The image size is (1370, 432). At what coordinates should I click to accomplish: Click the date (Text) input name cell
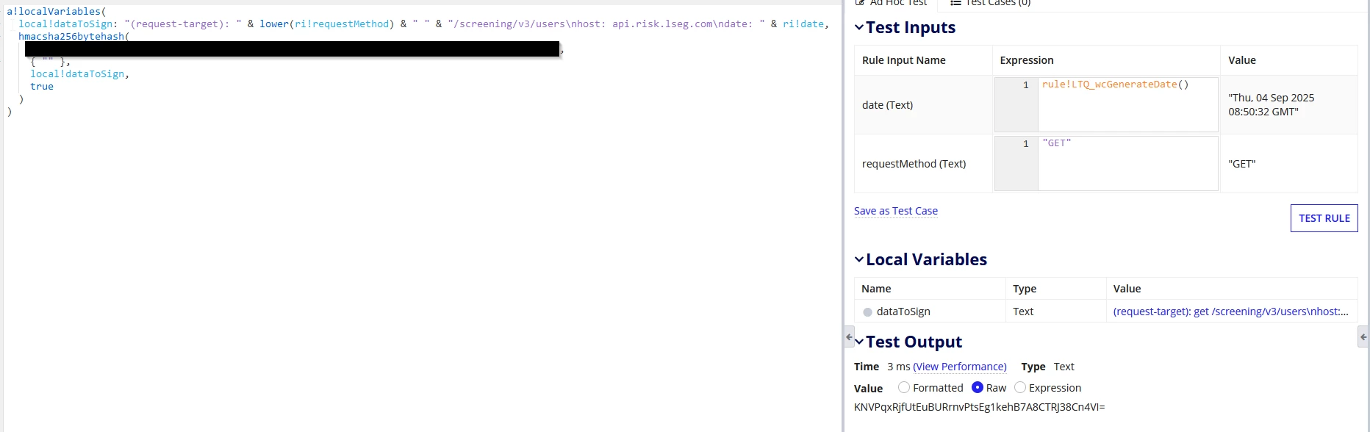pos(923,105)
